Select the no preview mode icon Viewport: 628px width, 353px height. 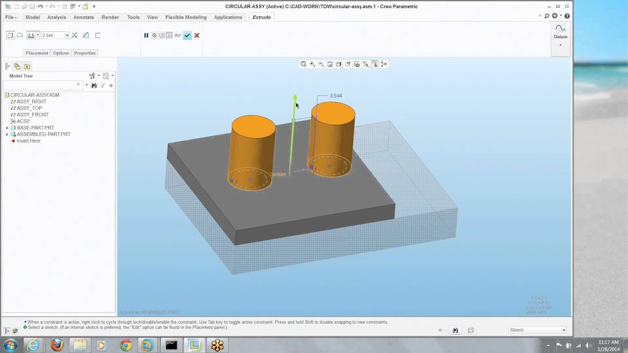(154, 35)
